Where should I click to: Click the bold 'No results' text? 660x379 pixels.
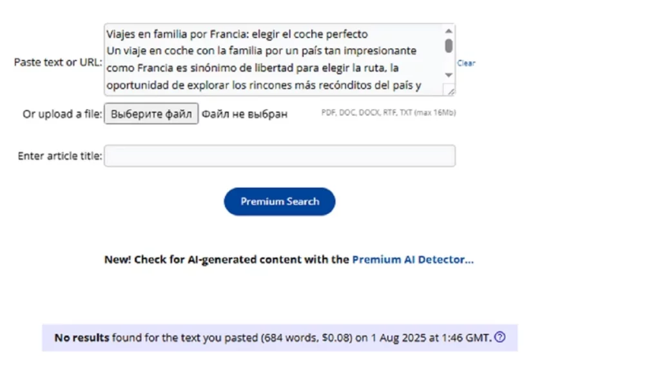[82, 338]
